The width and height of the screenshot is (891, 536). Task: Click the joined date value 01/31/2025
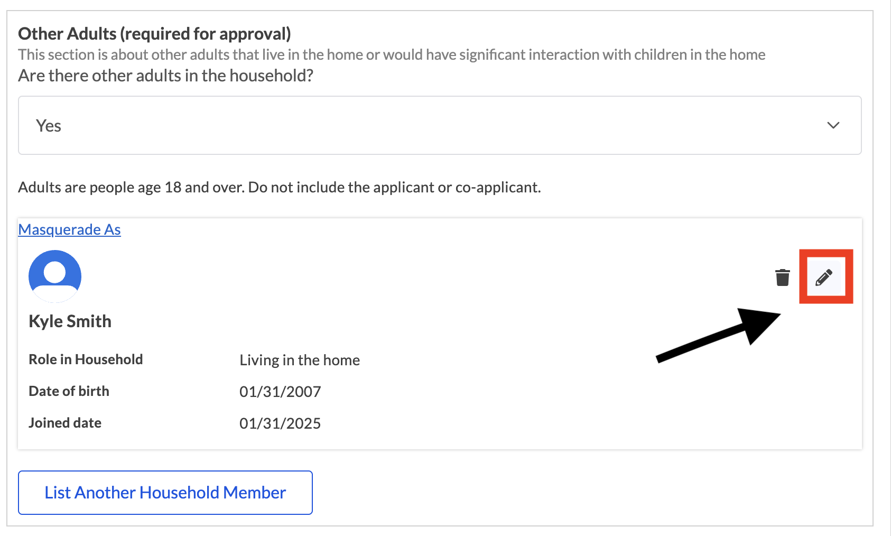point(280,423)
